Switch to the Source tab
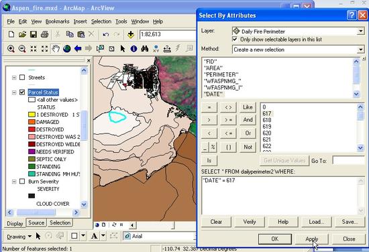369x252 pixels. (x=36, y=223)
